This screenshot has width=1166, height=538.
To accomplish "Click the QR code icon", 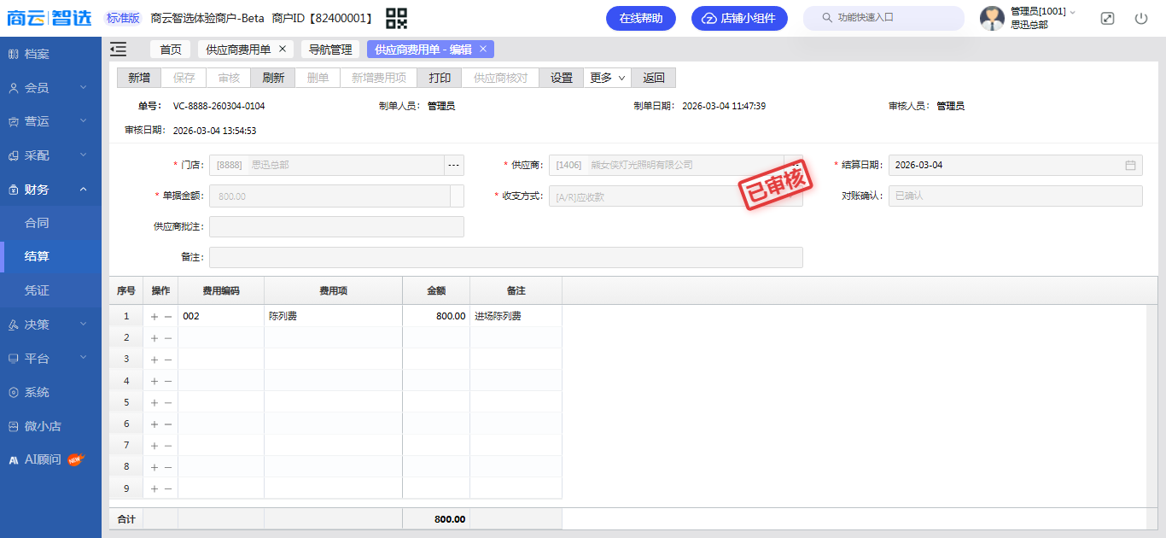I will coord(396,18).
